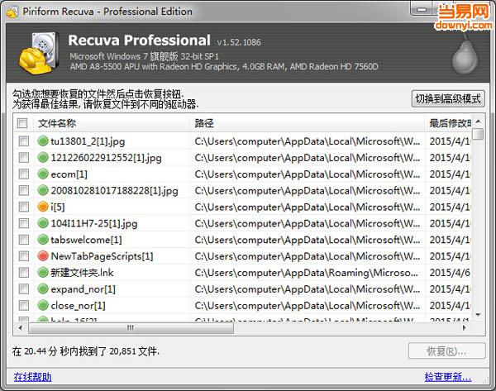Click red status dot beside NewTabPageScripts[1]
This screenshot has width=496, height=391.
click(44, 256)
